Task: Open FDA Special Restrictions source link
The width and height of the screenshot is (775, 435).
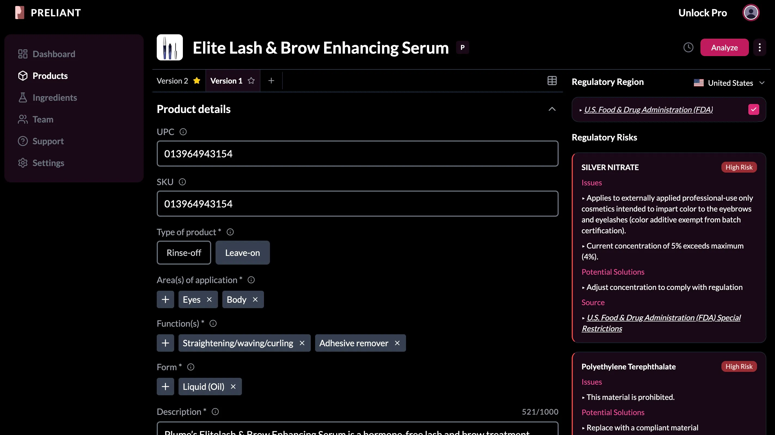Action: [661, 323]
